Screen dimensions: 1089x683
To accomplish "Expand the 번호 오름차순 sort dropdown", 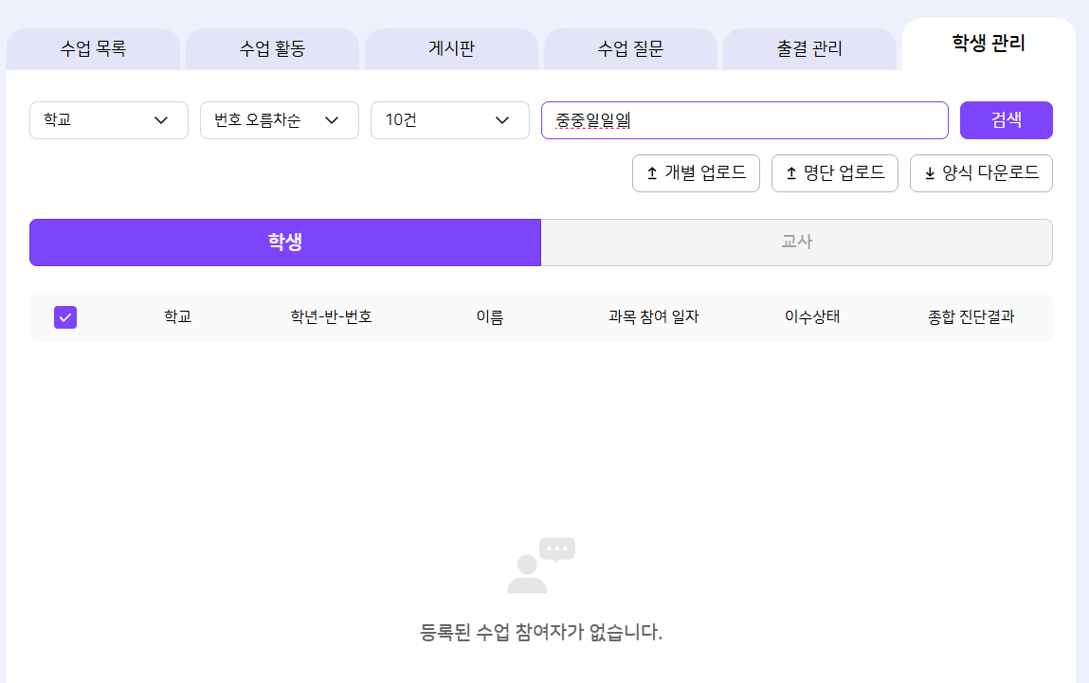I will coord(280,120).
